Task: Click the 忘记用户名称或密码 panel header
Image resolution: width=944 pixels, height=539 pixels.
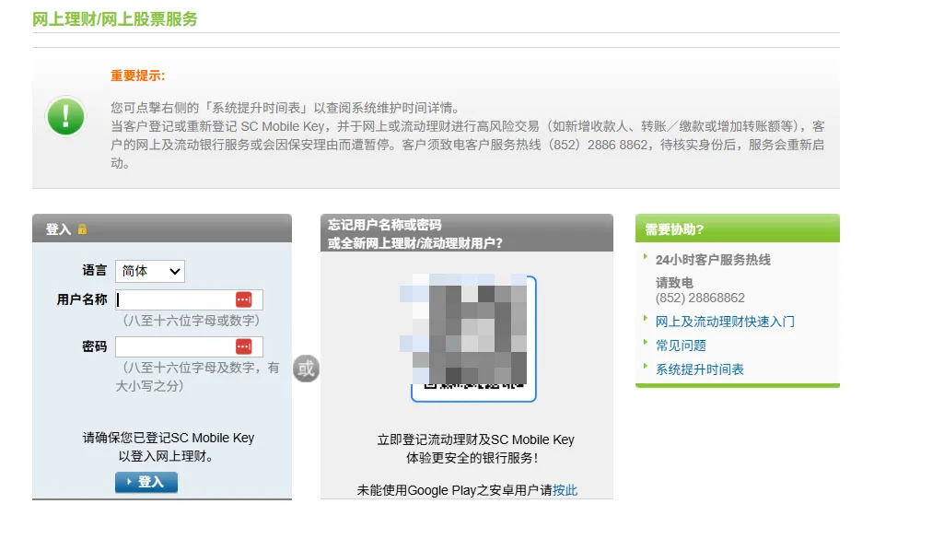Action: [x=467, y=233]
